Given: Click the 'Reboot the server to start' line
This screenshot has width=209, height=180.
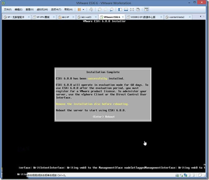Looking at the screenshot, I should 91,110.
